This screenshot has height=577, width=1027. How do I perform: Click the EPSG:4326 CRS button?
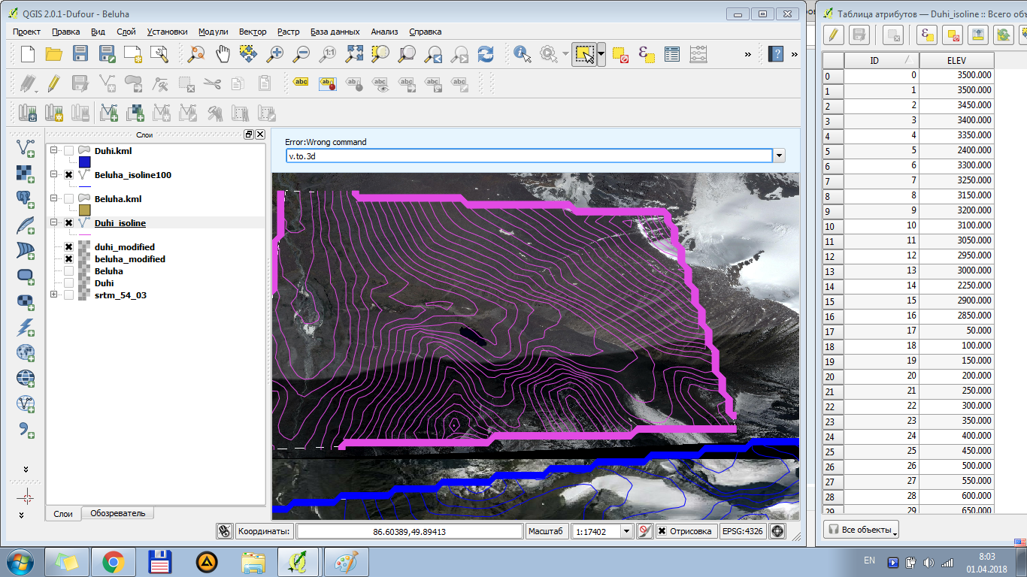(742, 531)
